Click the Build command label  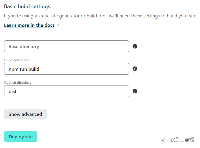point(17,60)
